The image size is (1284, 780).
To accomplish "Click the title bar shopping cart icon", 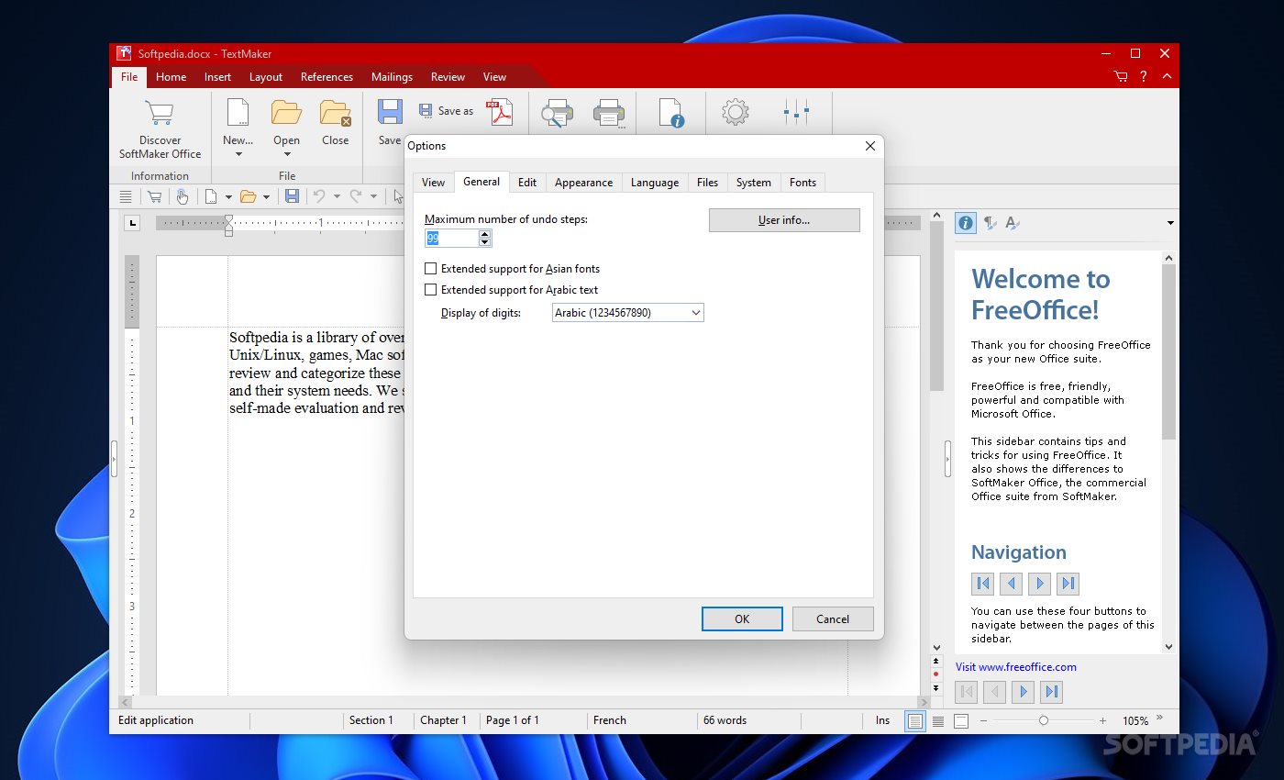I will point(1121,77).
